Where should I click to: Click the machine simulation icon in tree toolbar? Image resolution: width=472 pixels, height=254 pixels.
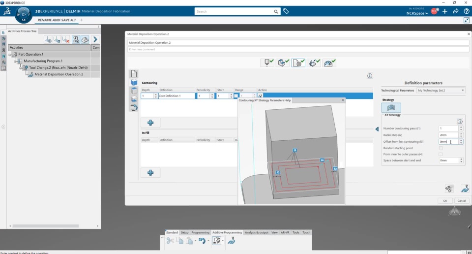click(76, 39)
